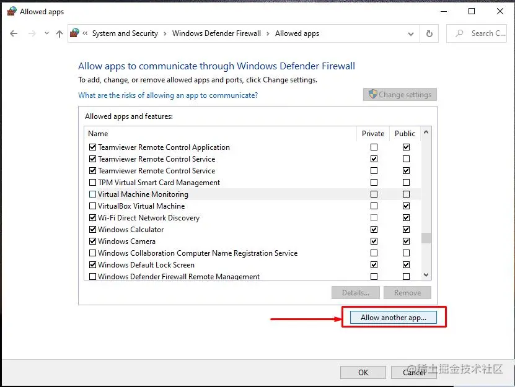Select the Allowed apps breadcrumb
Viewport: 515px width, 387px height.
[297, 33]
